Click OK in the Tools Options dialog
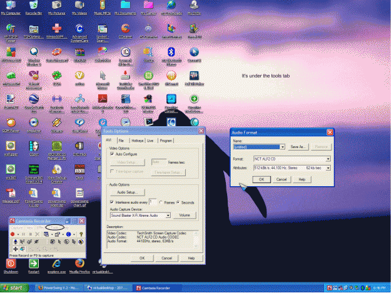The width and height of the screenshot is (391, 293). click(142, 258)
